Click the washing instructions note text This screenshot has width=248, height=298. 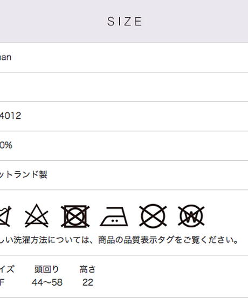(x=119, y=240)
